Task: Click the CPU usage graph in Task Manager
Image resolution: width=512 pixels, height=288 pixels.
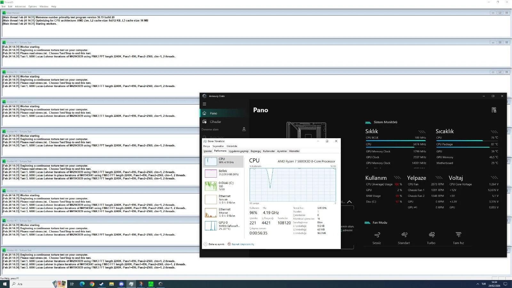Action: 292,185
